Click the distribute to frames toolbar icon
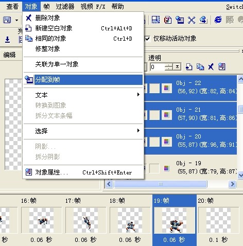 click(x=180, y=20)
